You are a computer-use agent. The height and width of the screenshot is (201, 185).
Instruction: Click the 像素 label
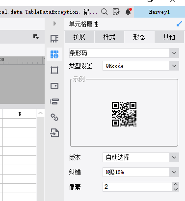click(x=75, y=187)
